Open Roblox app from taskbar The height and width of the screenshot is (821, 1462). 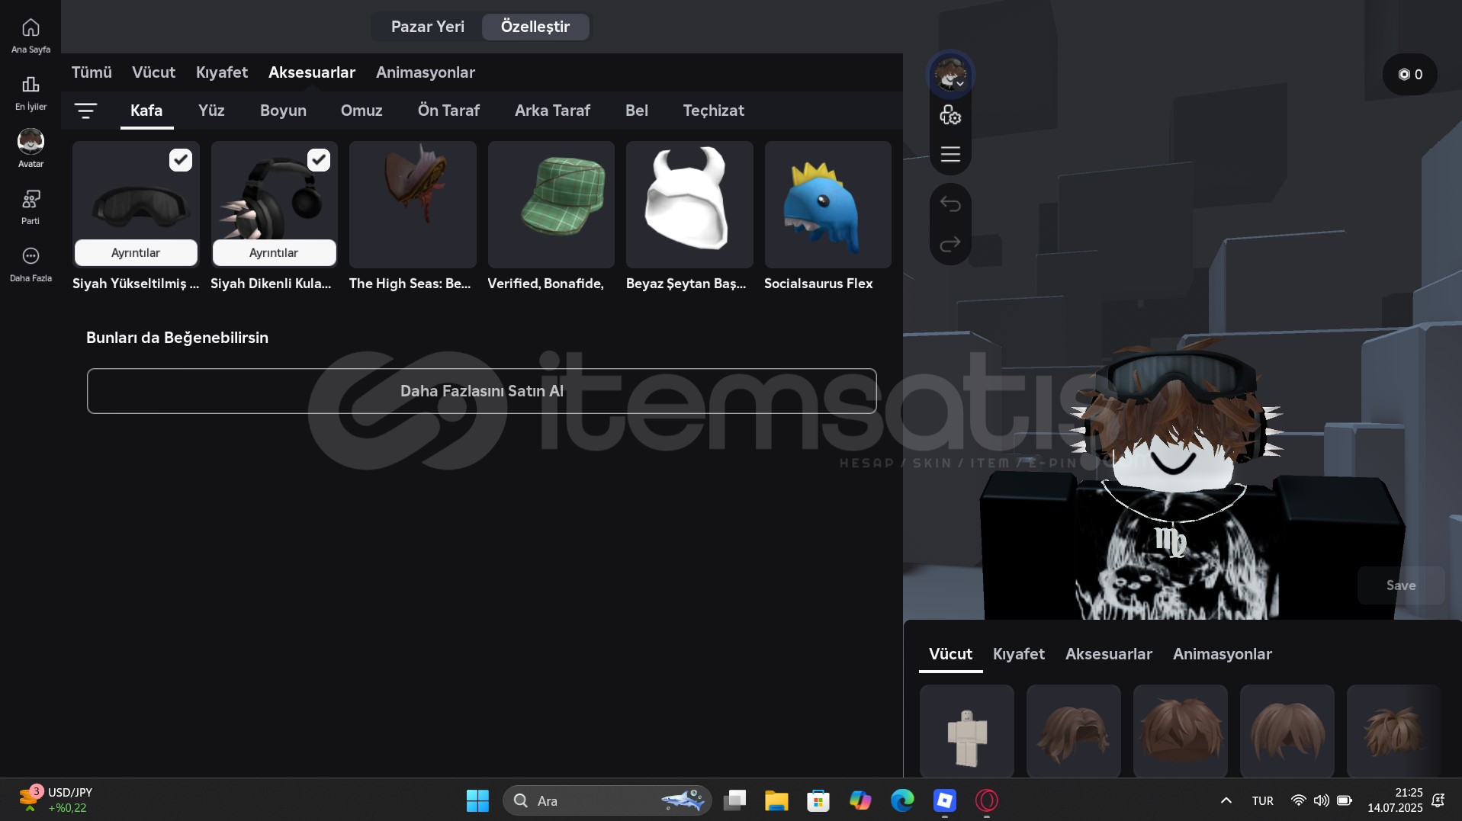tap(944, 800)
